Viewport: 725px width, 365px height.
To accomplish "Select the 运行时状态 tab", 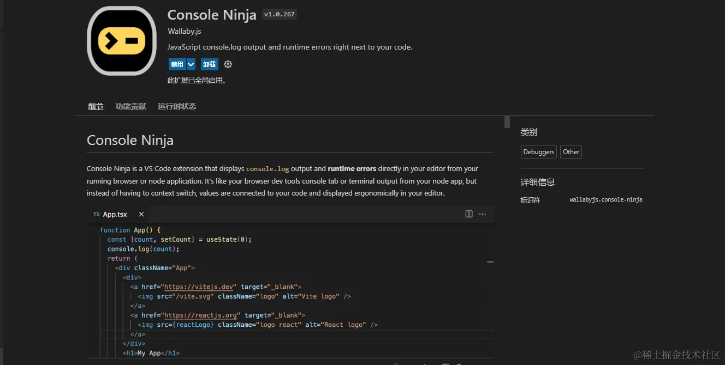I will [x=177, y=107].
